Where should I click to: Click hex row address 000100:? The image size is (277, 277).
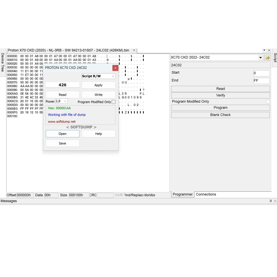click(x=12, y=116)
